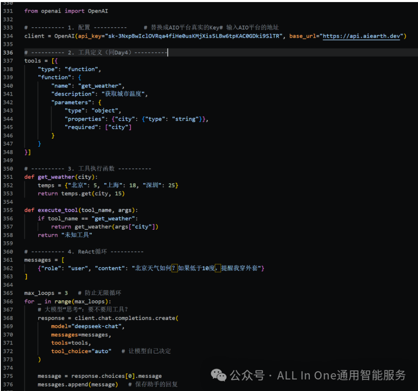The width and height of the screenshot is (418, 391).
Task: Click the "parameters": { key
Action: (x=76, y=102)
